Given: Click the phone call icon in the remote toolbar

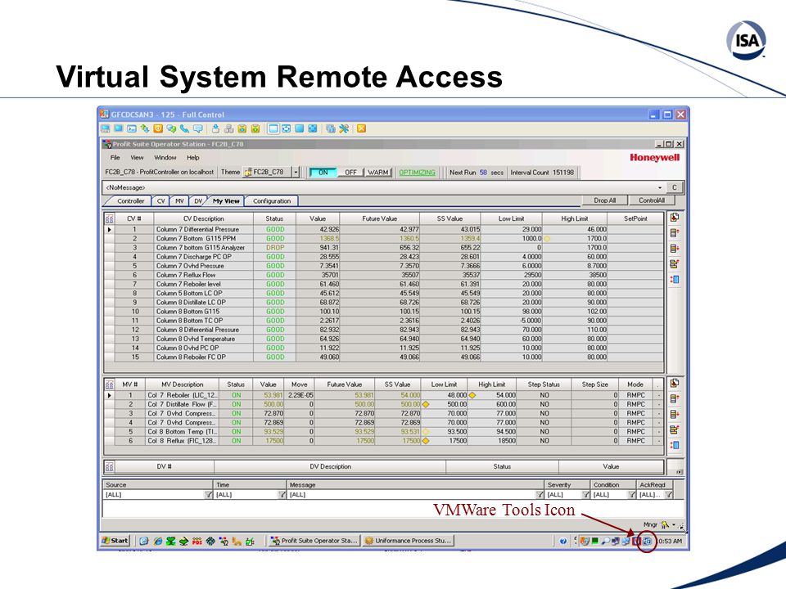Looking at the screenshot, I should [x=184, y=128].
